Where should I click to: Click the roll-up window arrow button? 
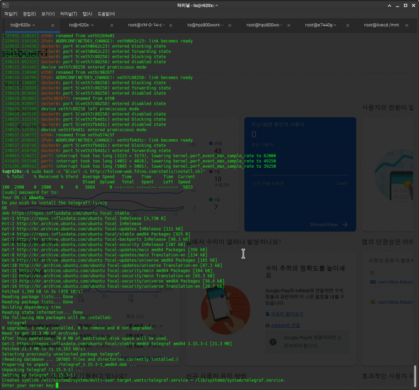[x=389, y=6]
